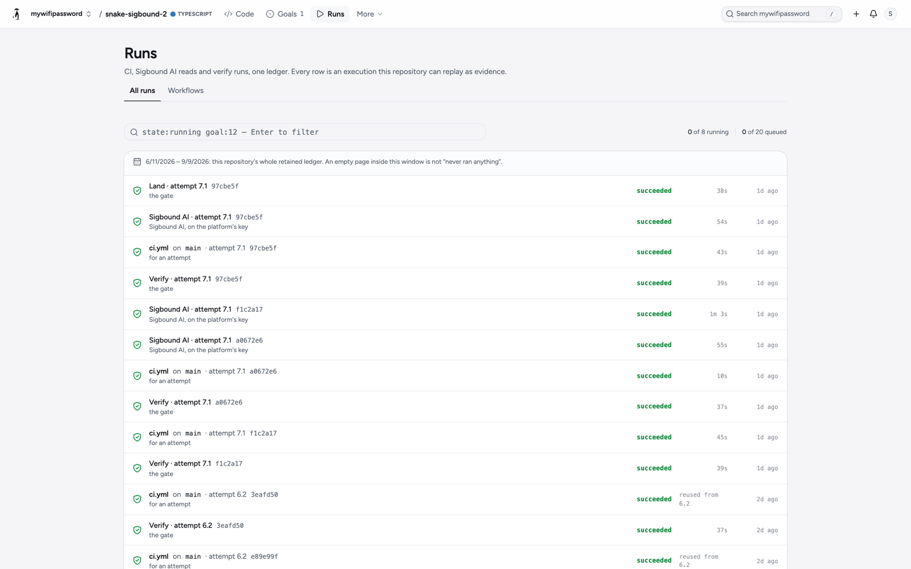Click status shield icon of Land run
Screen dimensions: 911x569
coord(137,191)
